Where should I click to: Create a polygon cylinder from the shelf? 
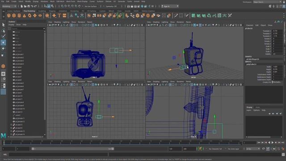pos(19,16)
